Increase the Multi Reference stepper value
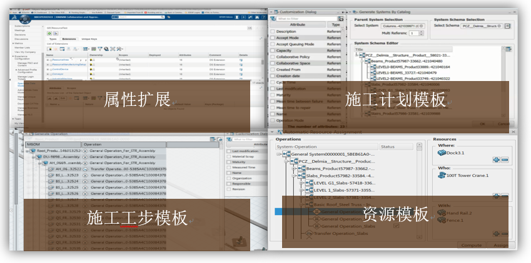 coord(420,31)
